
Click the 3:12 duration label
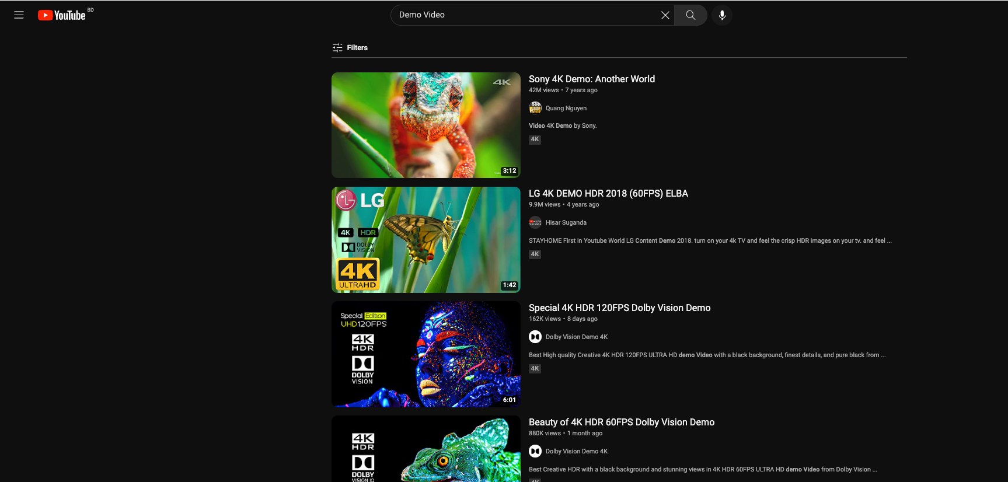pyautogui.click(x=510, y=171)
